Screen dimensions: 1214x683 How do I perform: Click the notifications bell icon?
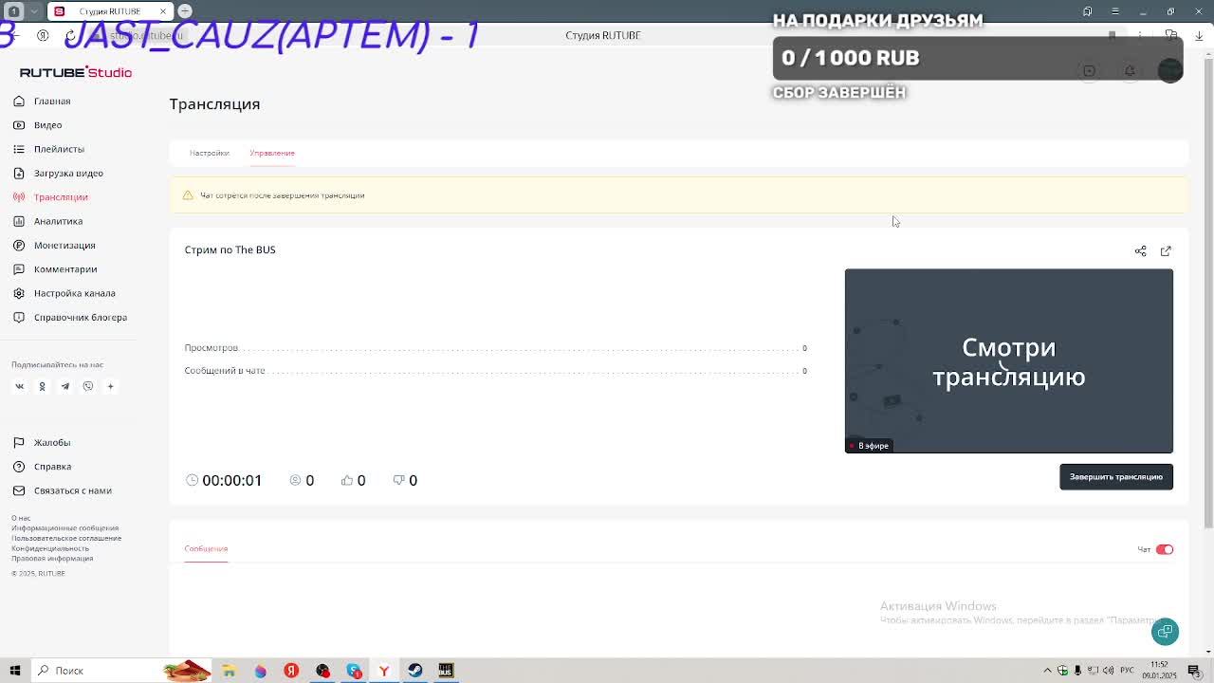tap(1130, 71)
